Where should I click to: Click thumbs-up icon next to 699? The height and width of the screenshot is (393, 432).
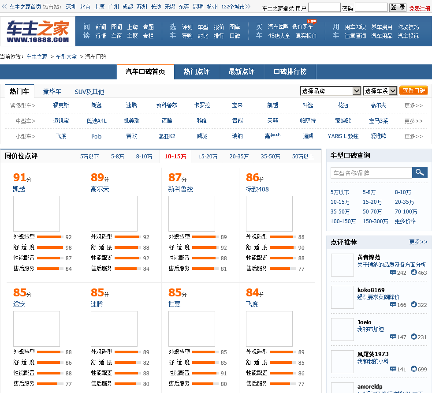click(x=413, y=369)
